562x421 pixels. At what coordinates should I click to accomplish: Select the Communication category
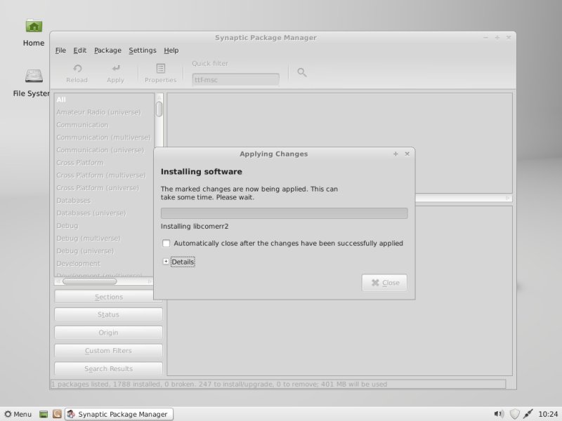(104, 125)
